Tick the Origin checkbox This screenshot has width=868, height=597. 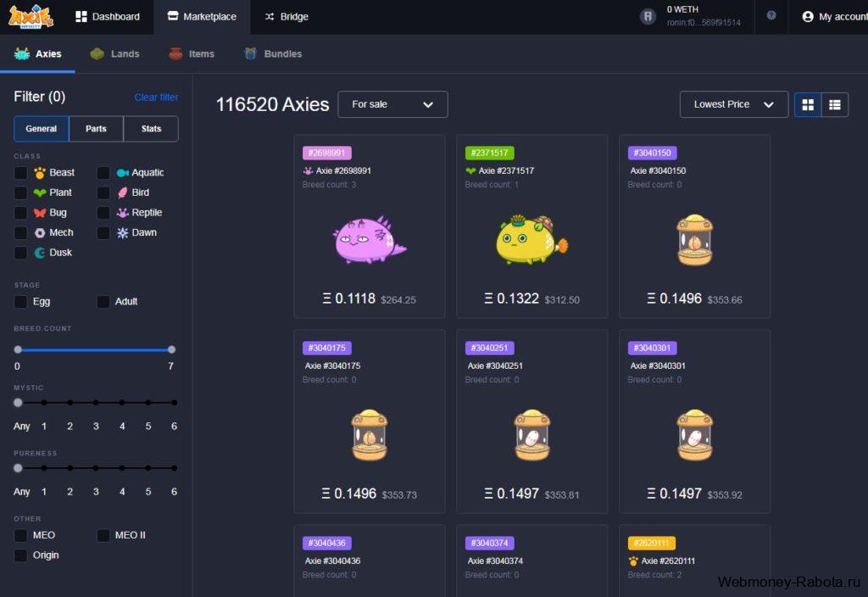(20, 555)
